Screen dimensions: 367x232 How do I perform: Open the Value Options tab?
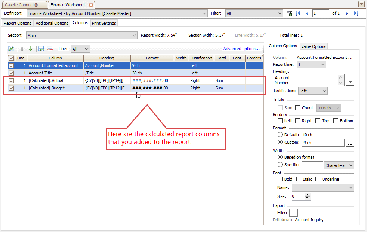point(314,46)
